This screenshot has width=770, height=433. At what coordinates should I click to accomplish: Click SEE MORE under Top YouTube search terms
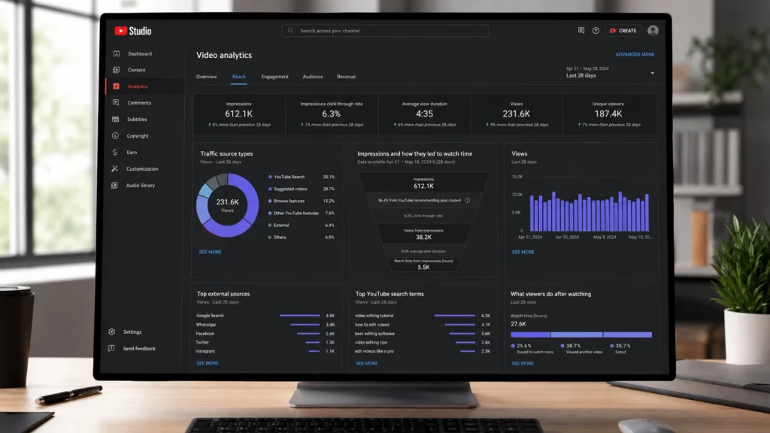(x=367, y=363)
